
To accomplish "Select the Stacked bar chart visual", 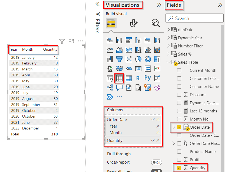I will (x=110, y=40).
